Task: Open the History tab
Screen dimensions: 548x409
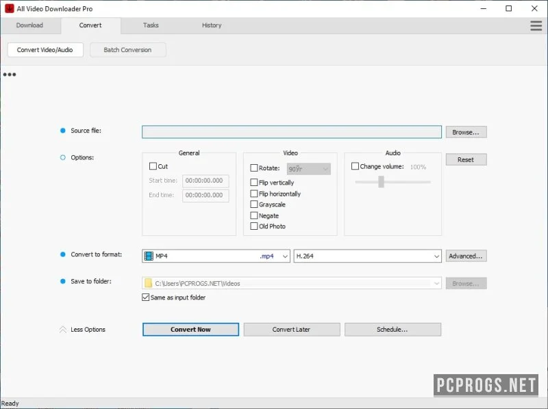Action: point(212,25)
